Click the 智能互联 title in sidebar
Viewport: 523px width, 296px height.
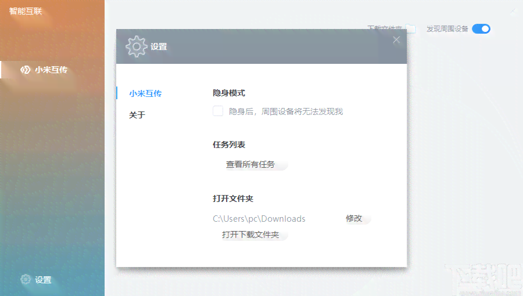point(26,12)
